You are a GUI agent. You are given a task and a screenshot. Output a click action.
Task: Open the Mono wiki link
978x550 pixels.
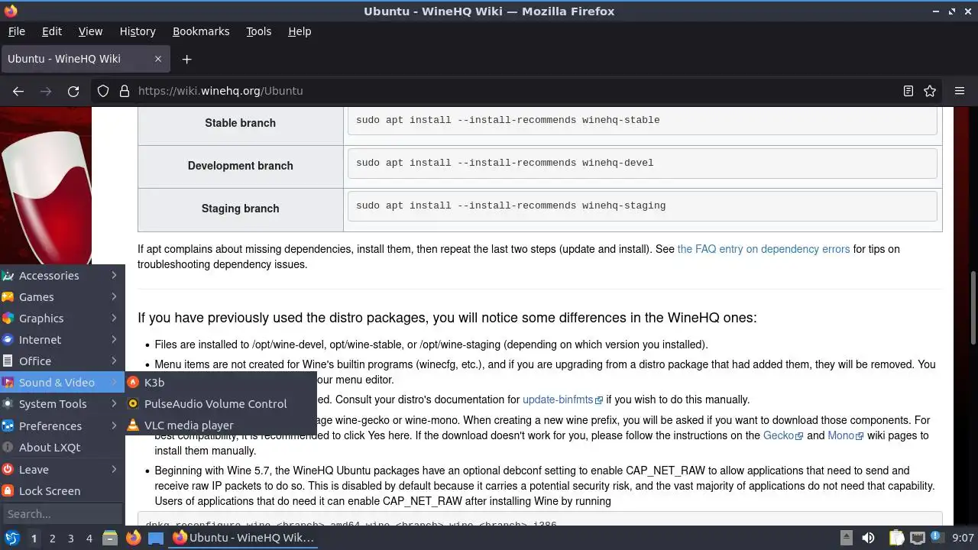pos(845,435)
